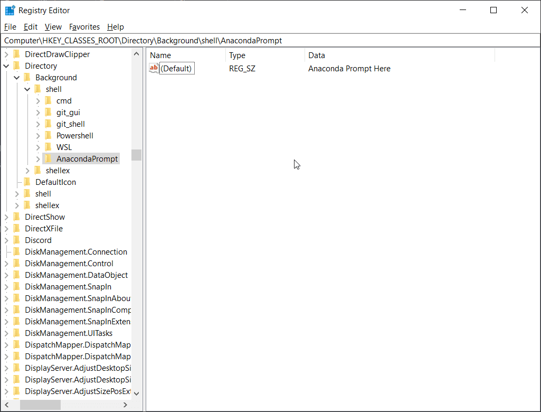Expand the shellex key under Background
Screen dimensions: 541x412
27,171
